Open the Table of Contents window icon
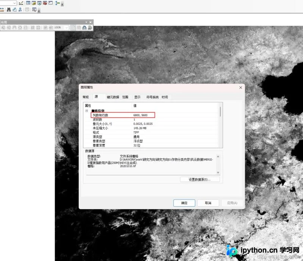Screen dimensions: 303x261 point(28,3)
